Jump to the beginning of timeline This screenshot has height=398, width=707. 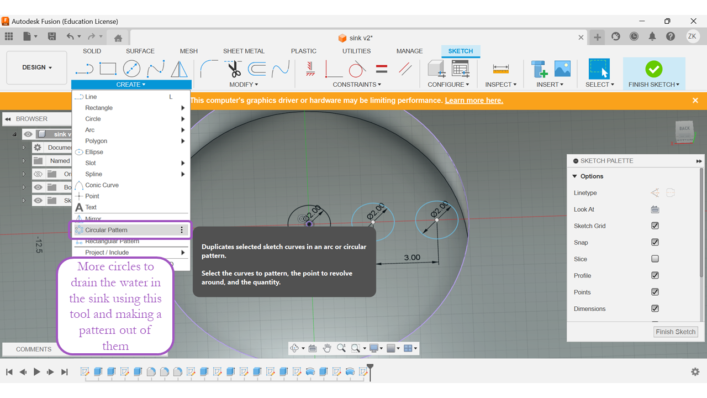tap(9, 372)
